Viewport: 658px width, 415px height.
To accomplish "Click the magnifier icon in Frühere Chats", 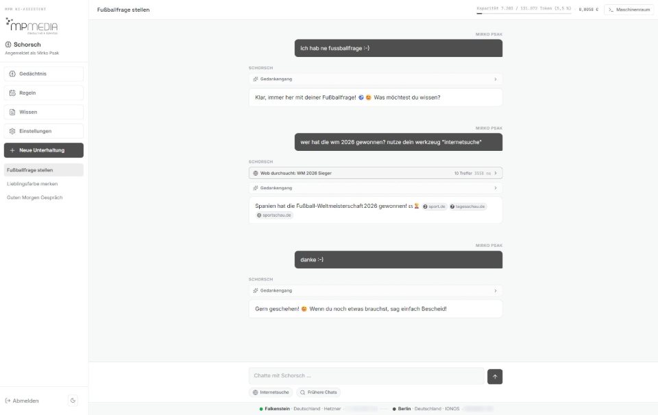I will pos(302,392).
